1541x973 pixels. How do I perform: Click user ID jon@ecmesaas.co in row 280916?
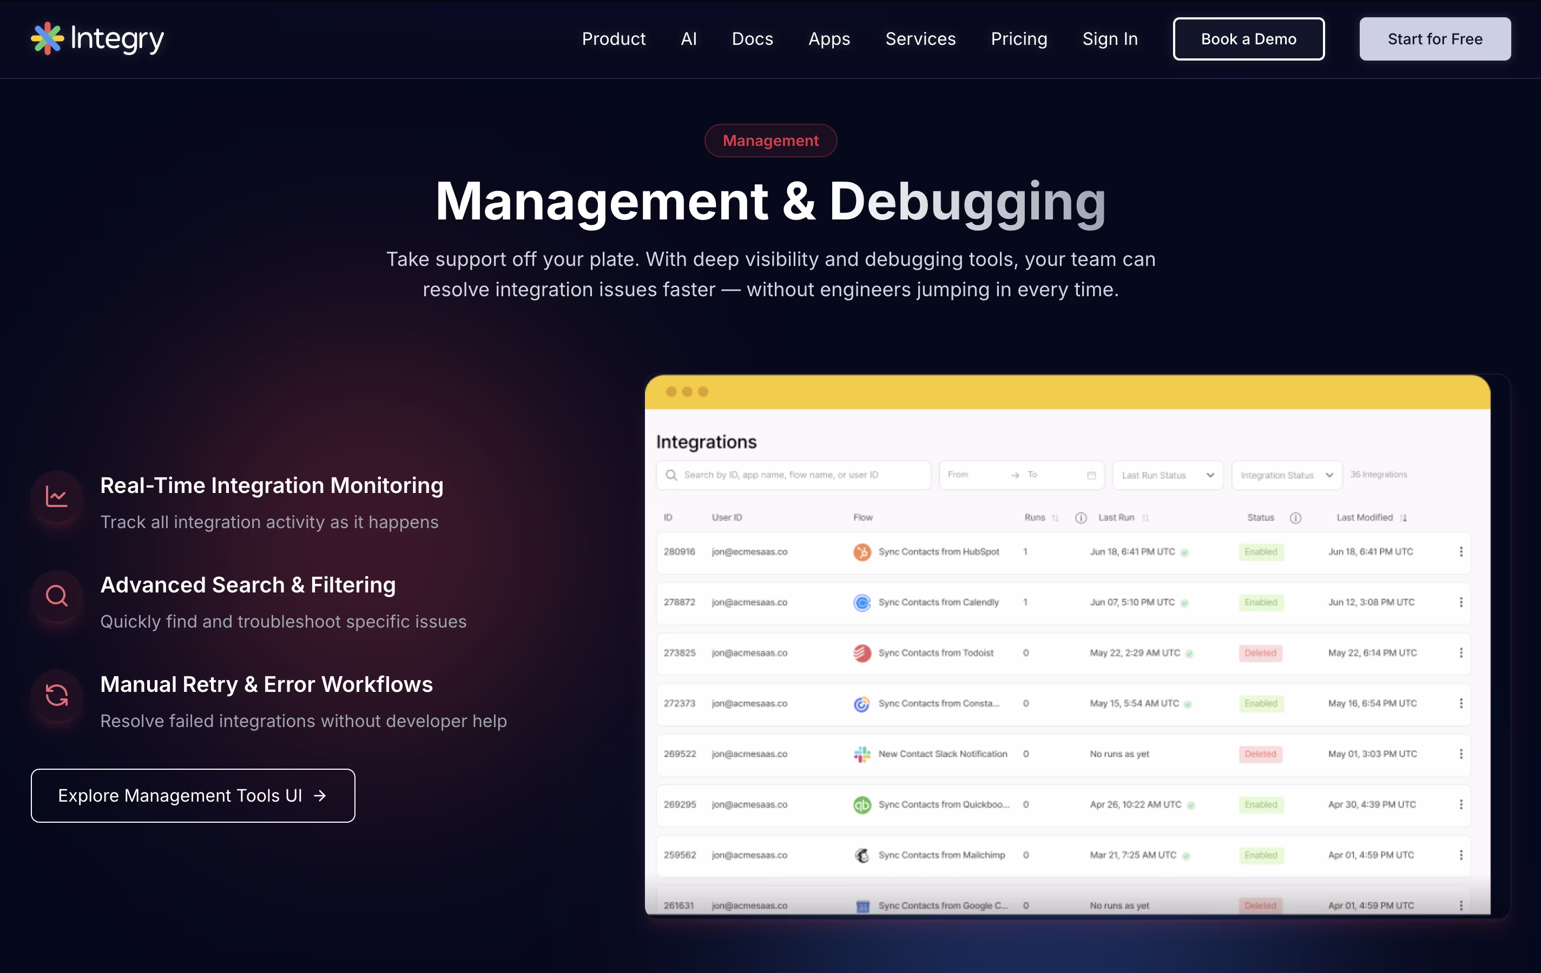tap(749, 552)
